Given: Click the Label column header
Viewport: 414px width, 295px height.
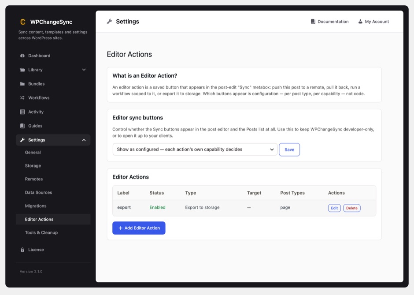Looking at the screenshot, I should (x=123, y=193).
